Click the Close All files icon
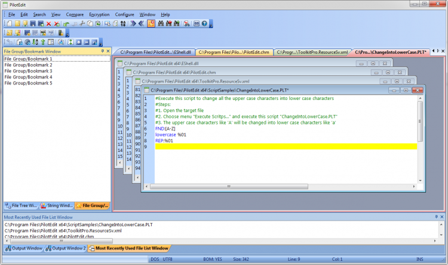The width and height of the screenshot is (448, 265). (x=57, y=24)
